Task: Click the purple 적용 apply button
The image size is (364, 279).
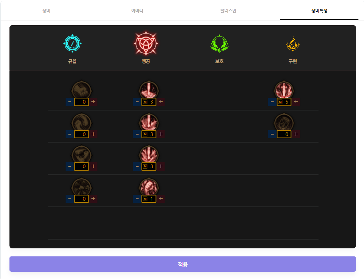Action: click(x=182, y=264)
